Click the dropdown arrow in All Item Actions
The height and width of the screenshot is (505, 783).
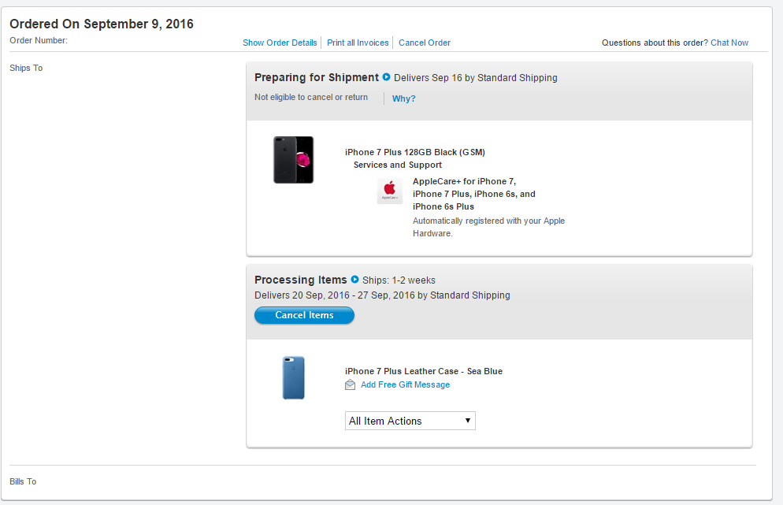(467, 421)
